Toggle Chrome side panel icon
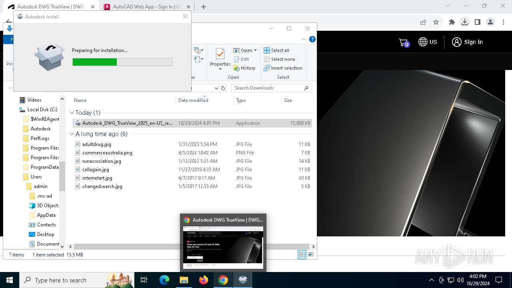 pyautogui.click(x=478, y=22)
